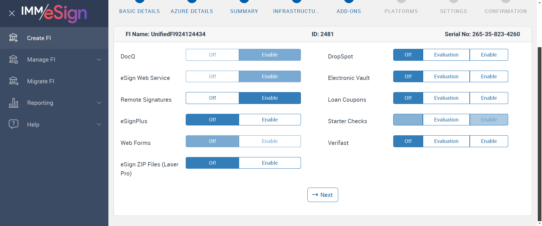542x226 pixels.
Task: Open Migrate FI in the sidebar
Action: click(54, 81)
